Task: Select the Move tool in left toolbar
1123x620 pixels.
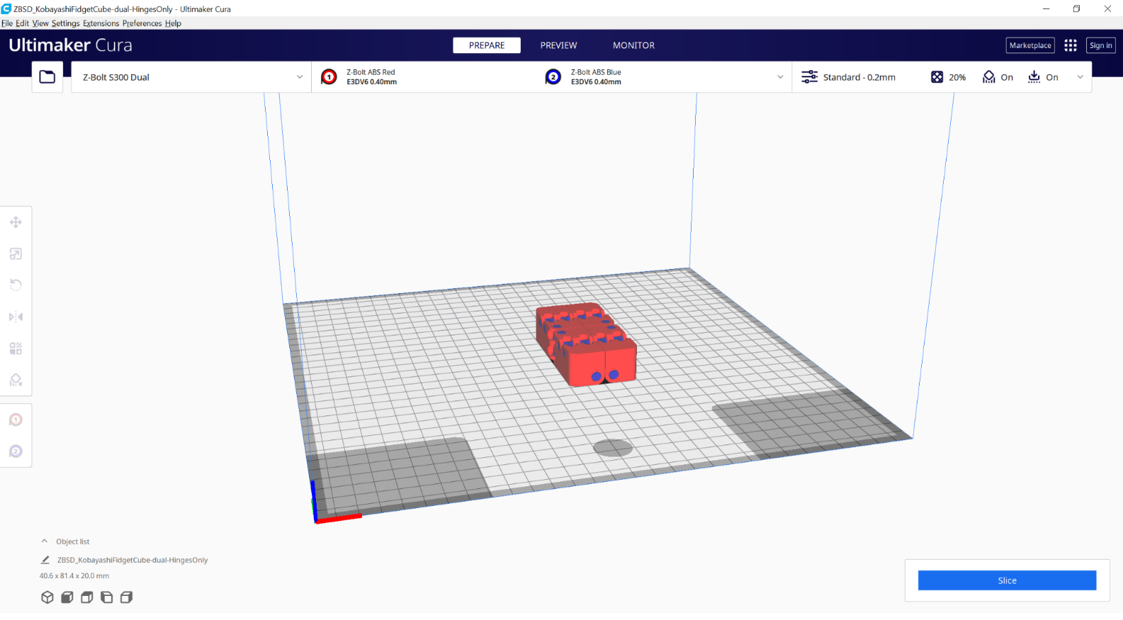Action: point(16,222)
